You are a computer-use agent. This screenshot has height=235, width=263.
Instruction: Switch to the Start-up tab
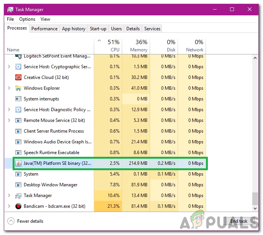pos(98,29)
